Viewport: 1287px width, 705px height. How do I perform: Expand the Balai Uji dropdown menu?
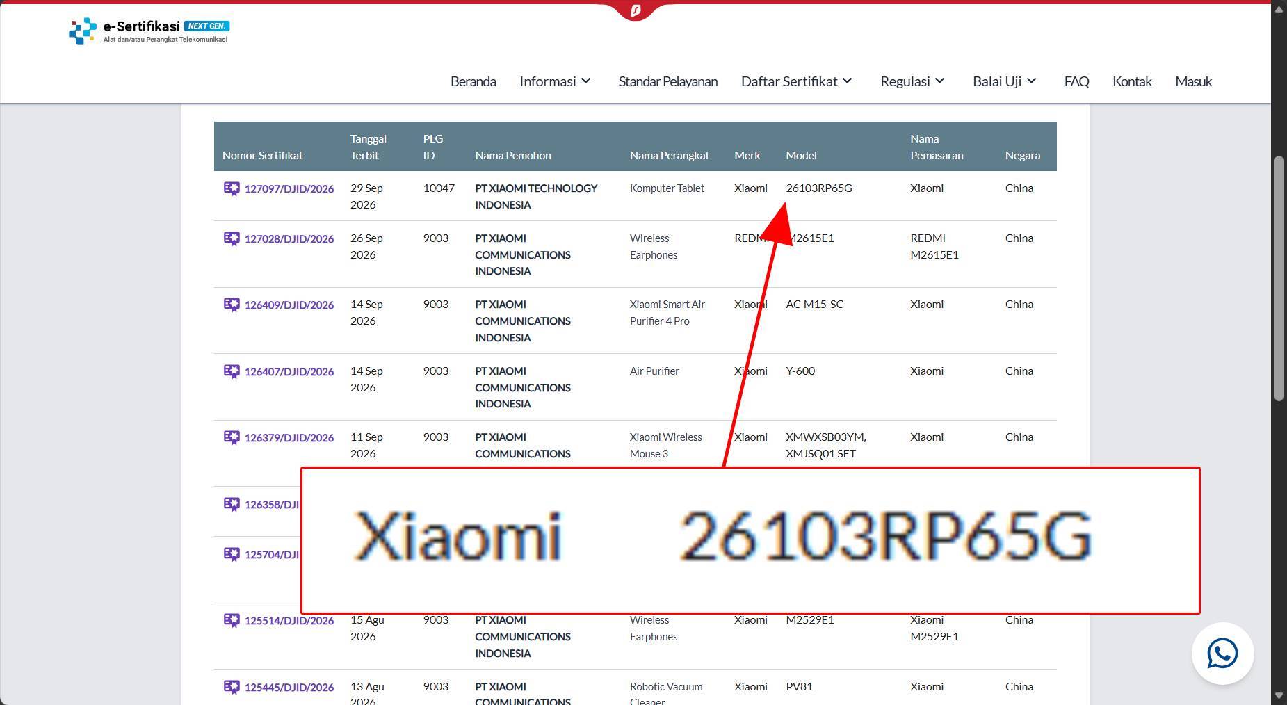tap(1005, 81)
